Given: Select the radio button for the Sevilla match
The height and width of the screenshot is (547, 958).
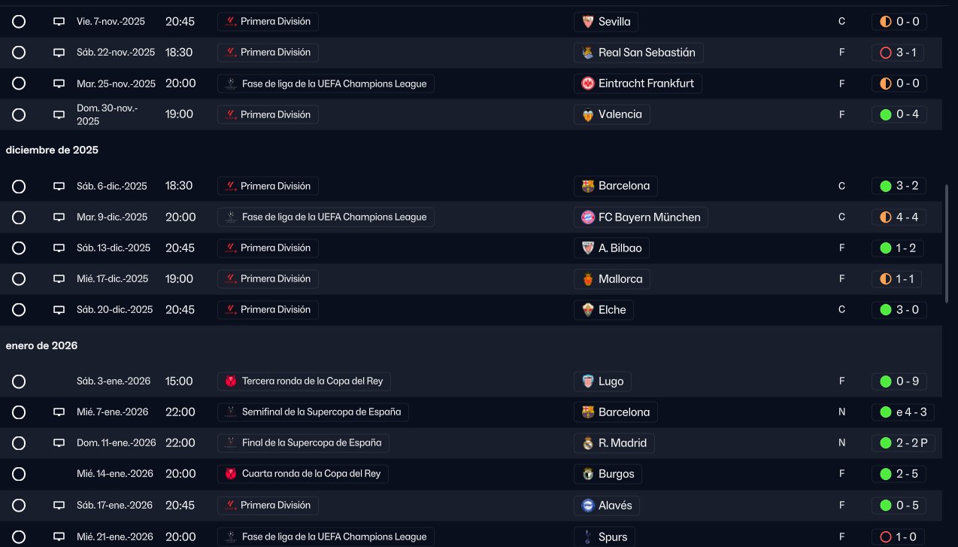Looking at the screenshot, I should point(19,22).
